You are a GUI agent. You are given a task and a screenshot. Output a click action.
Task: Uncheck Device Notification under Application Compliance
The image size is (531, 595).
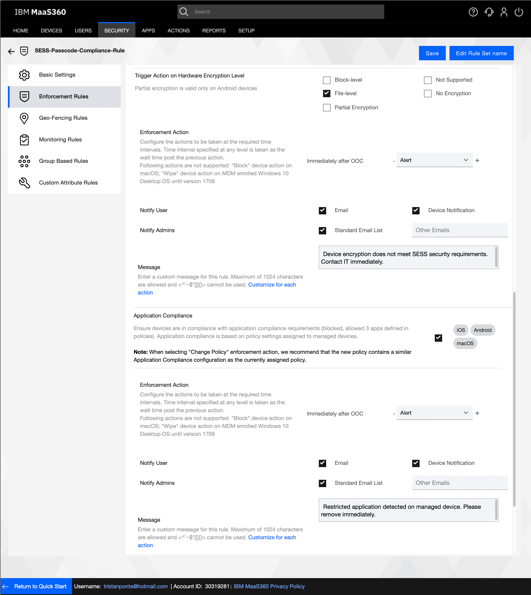(416, 463)
